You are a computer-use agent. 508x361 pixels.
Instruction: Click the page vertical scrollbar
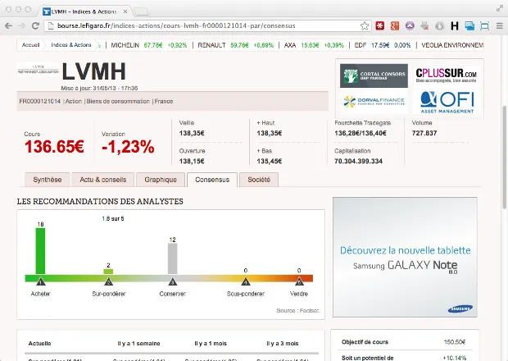[504, 158]
